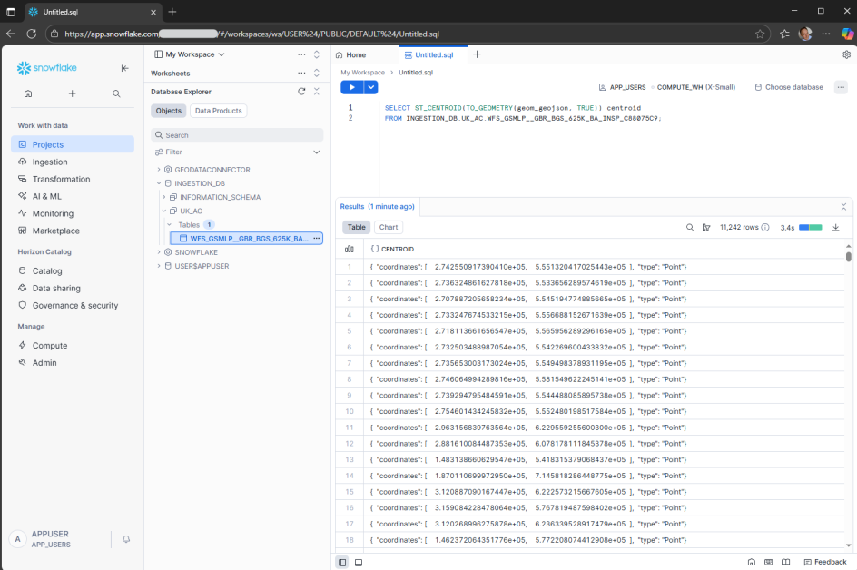Expand or collapse Worksheets section arrows
This screenshot has height=570, width=857.
point(317,74)
